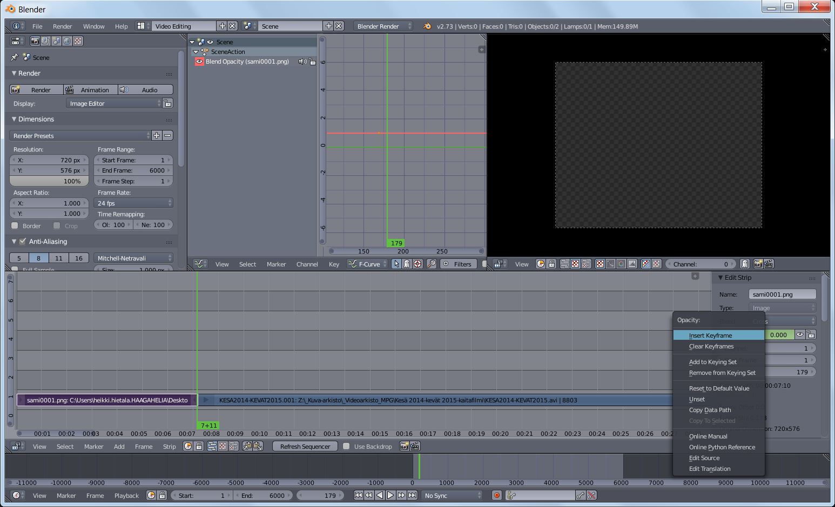Open the No Sync dropdown in timeline

point(452,495)
